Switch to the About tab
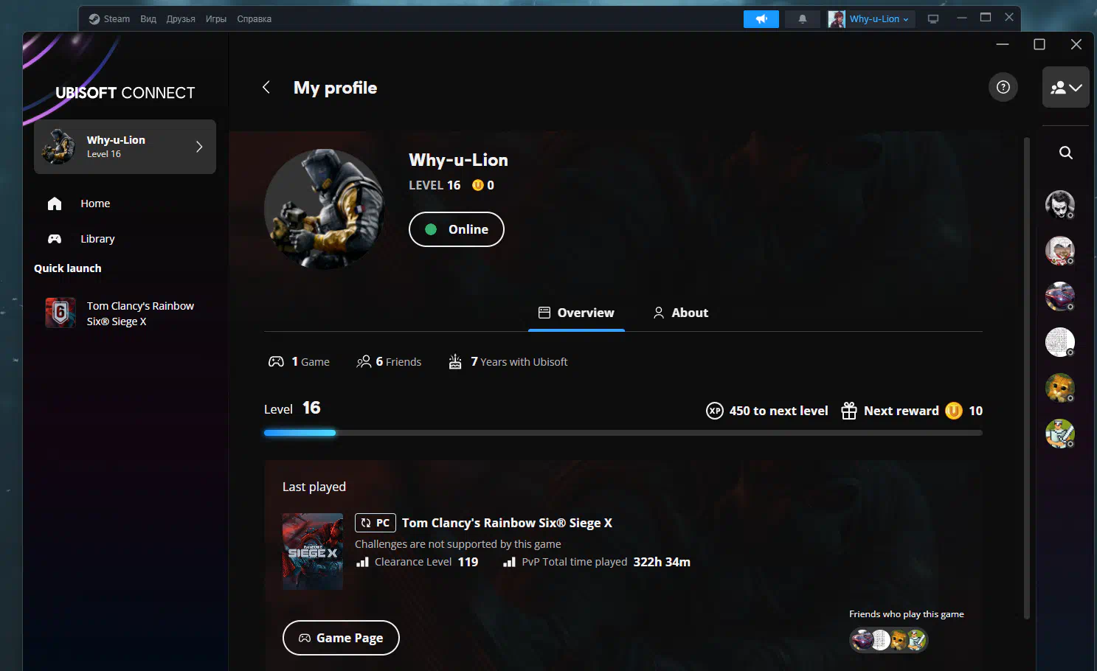 click(x=680, y=313)
